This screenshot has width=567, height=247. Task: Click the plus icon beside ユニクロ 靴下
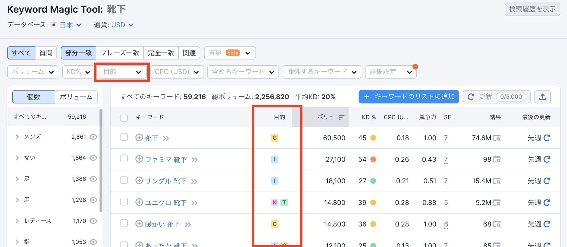pyautogui.click(x=139, y=202)
